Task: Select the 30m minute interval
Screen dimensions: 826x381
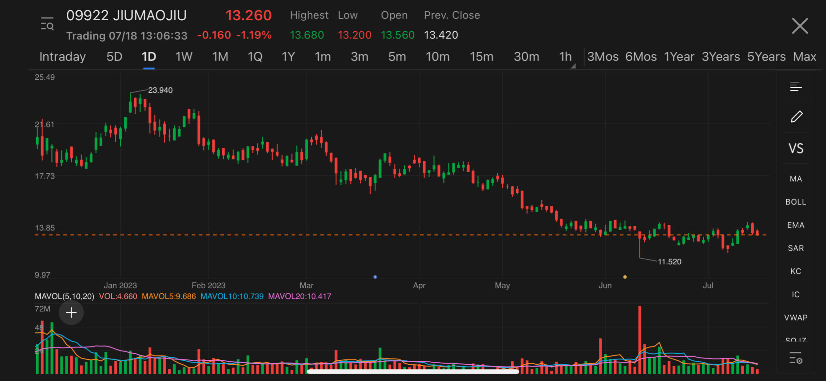Action: coord(526,57)
